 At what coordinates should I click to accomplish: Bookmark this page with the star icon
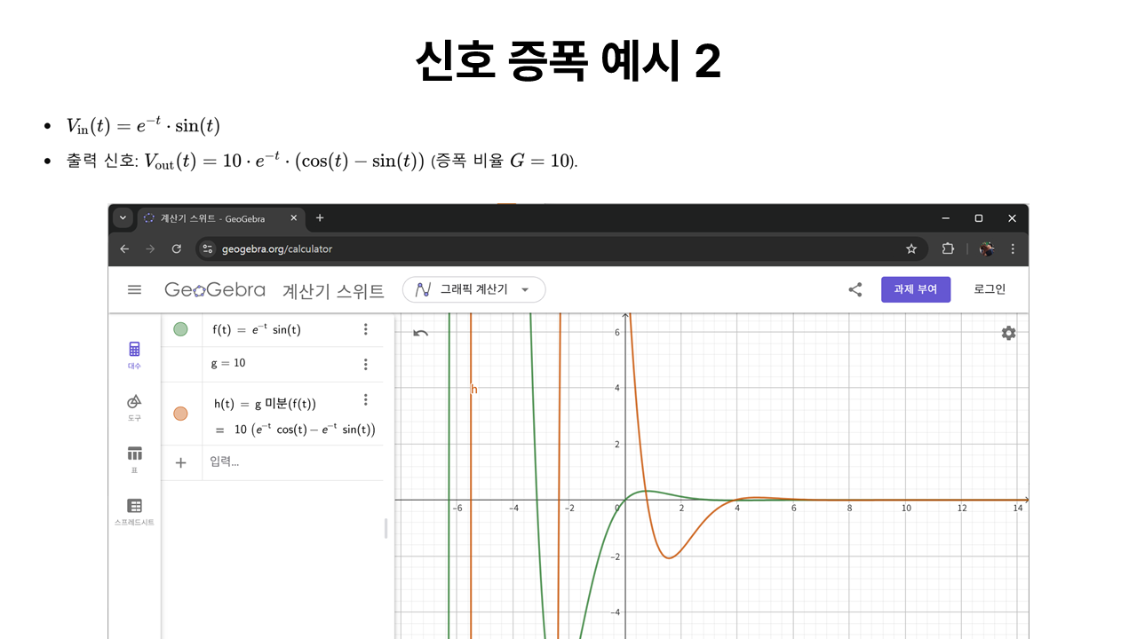pyautogui.click(x=911, y=249)
